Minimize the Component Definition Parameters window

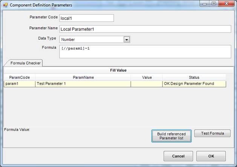(206, 4)
